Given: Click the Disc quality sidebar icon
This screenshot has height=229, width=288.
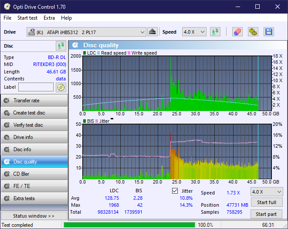Looking at the screenshot, I should point(7,162).
